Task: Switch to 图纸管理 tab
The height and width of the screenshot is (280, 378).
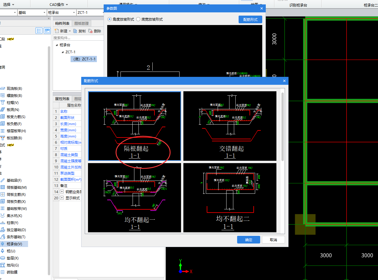Action: click(x=81, y=24)
